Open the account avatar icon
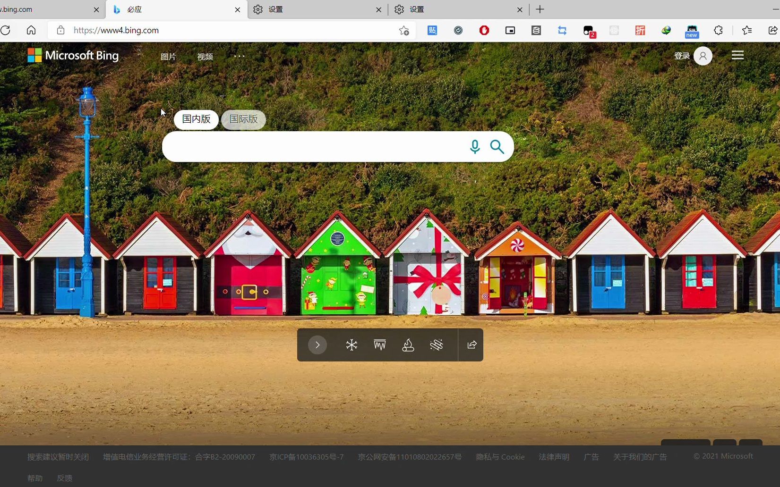 click(x=703, y=56)
